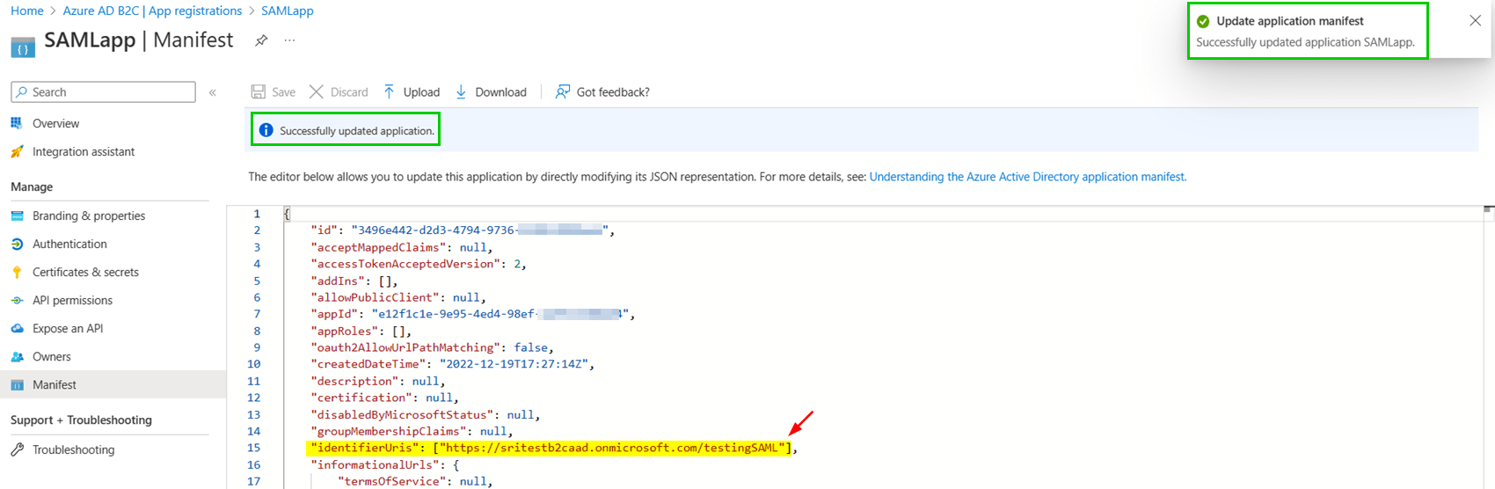The image size is (1495, 489).
Task: Click the SAMLapp breadcrumb link
Action: pos(288,11)
